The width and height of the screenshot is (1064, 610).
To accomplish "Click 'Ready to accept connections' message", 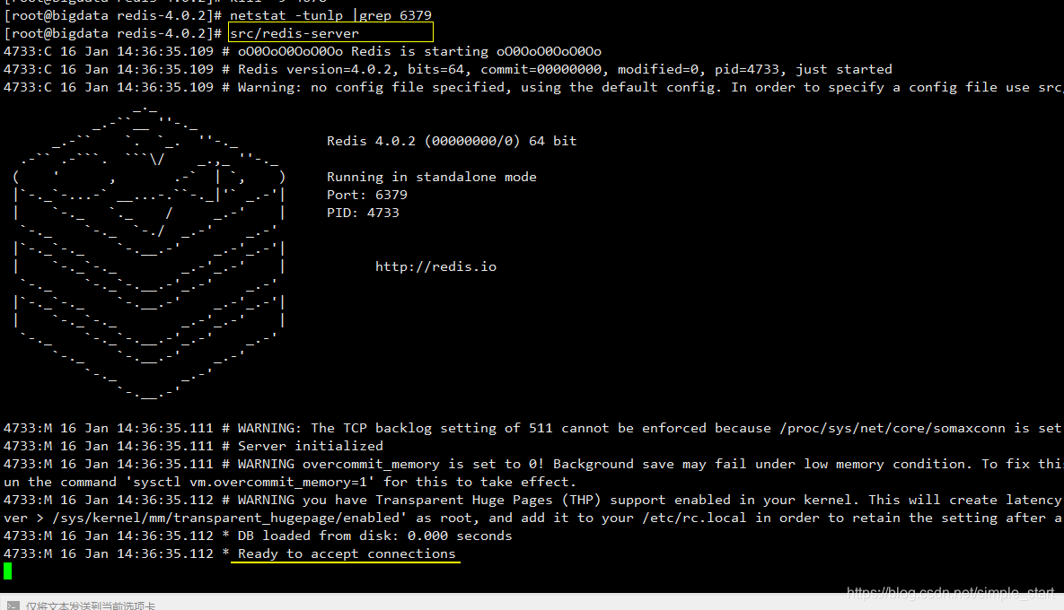I will (x=346, y=553).
